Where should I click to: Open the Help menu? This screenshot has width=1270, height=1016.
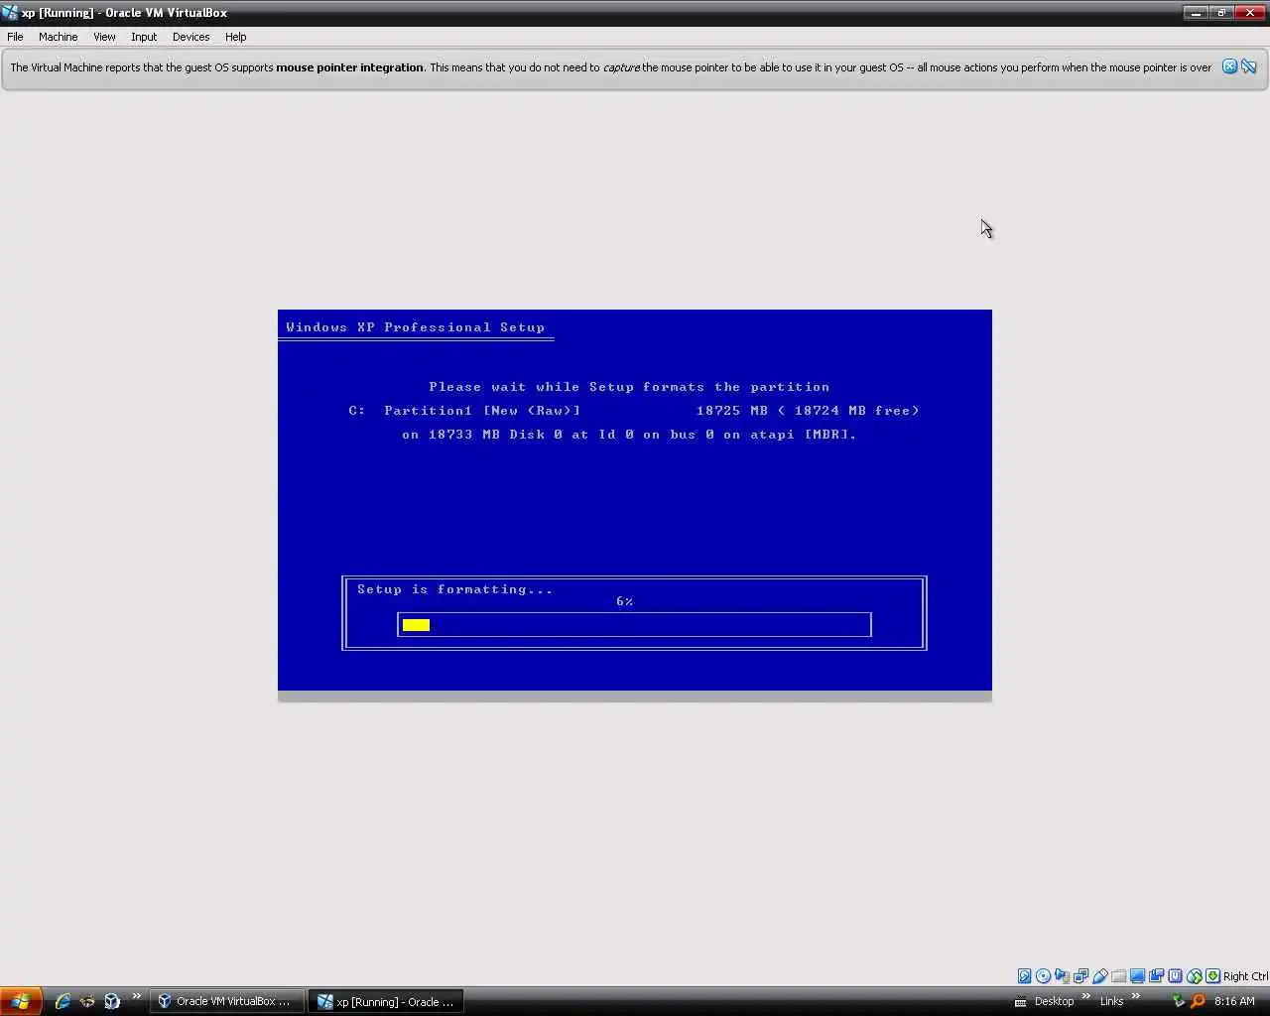coord(235,37)
